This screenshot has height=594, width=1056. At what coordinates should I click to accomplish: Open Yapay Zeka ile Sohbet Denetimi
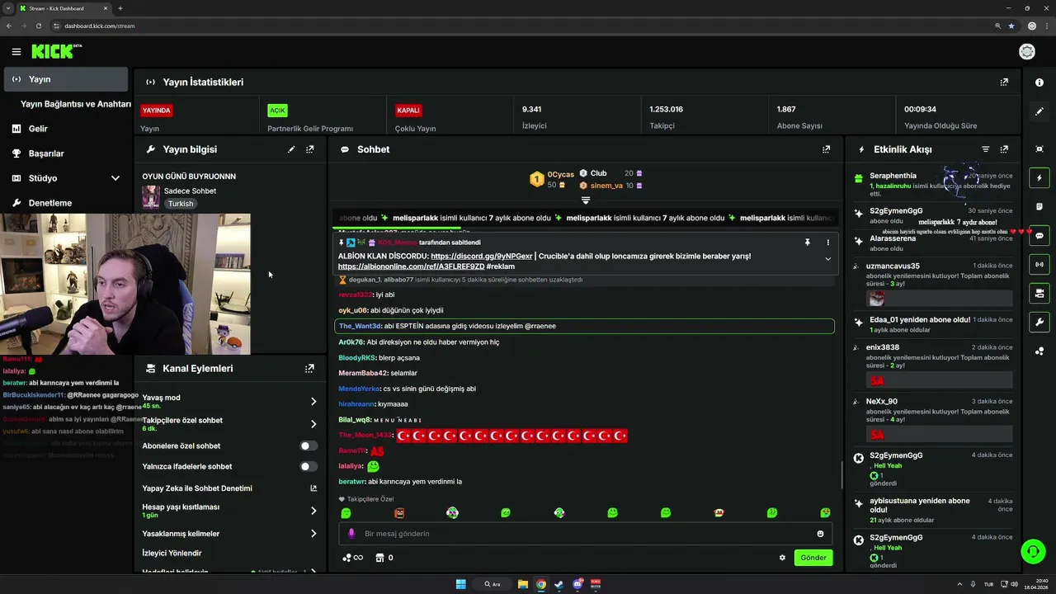(x=229, y=488)
